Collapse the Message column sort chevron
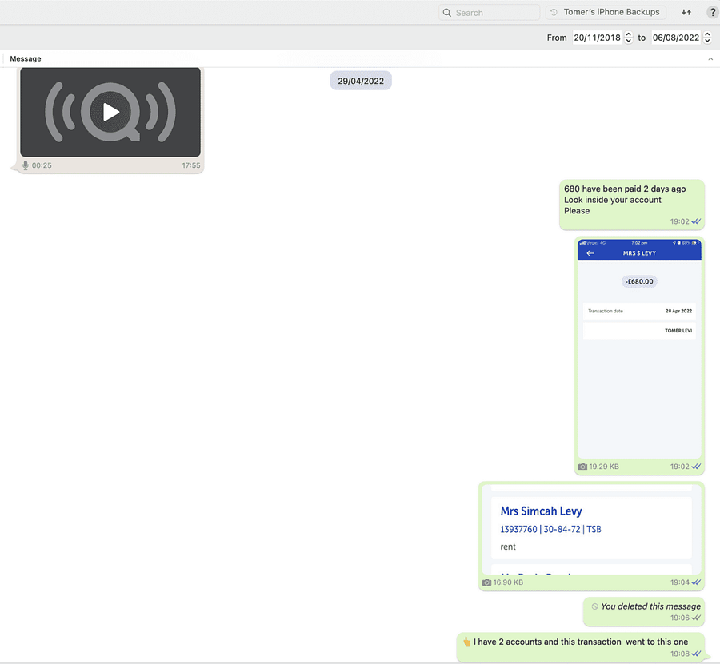Viewport: 720px width, 664px height. coord(710,58)
